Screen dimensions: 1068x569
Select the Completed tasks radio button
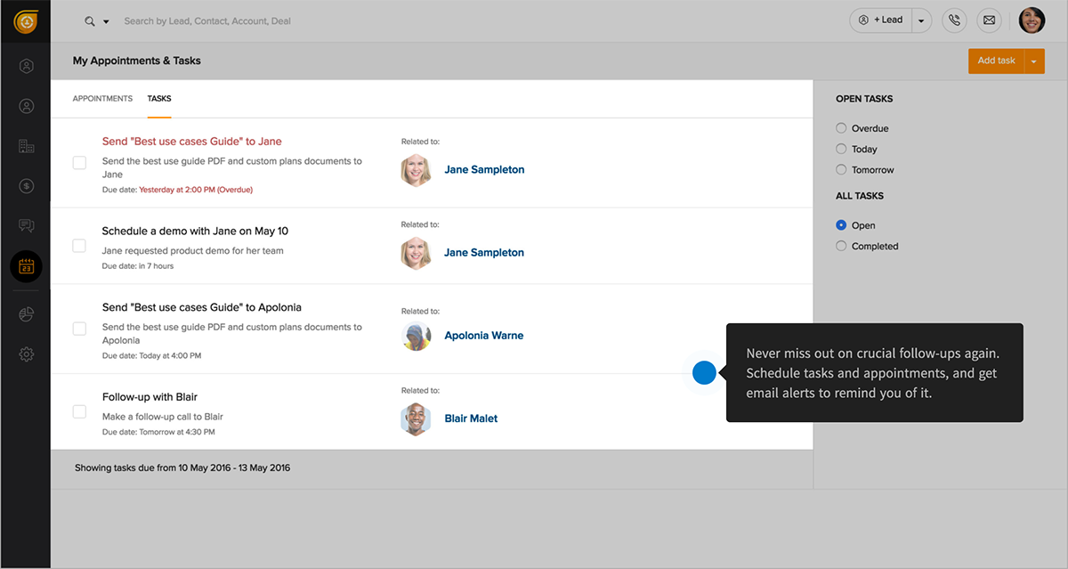841,246
